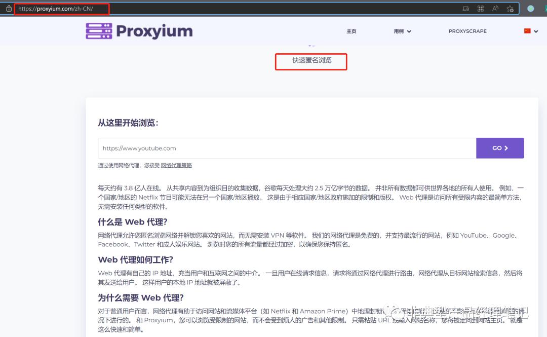Image resolution: width=547 pixels, height=337 pixels.
Task: Open the 网络代理策略 link
Action: pos(176,165)
